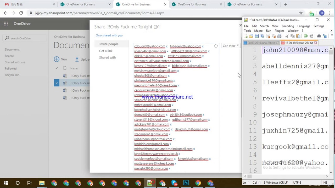Click the New button in OneDrive
335x188 pixels.
coord(61,59)
